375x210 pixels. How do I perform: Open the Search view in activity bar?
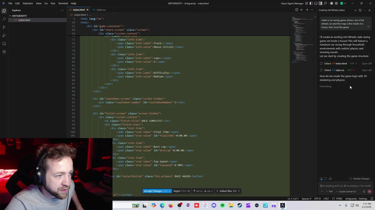pos(4,19)
